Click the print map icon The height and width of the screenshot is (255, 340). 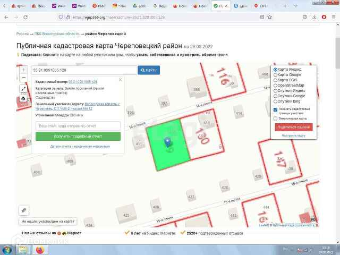(23, 99)
